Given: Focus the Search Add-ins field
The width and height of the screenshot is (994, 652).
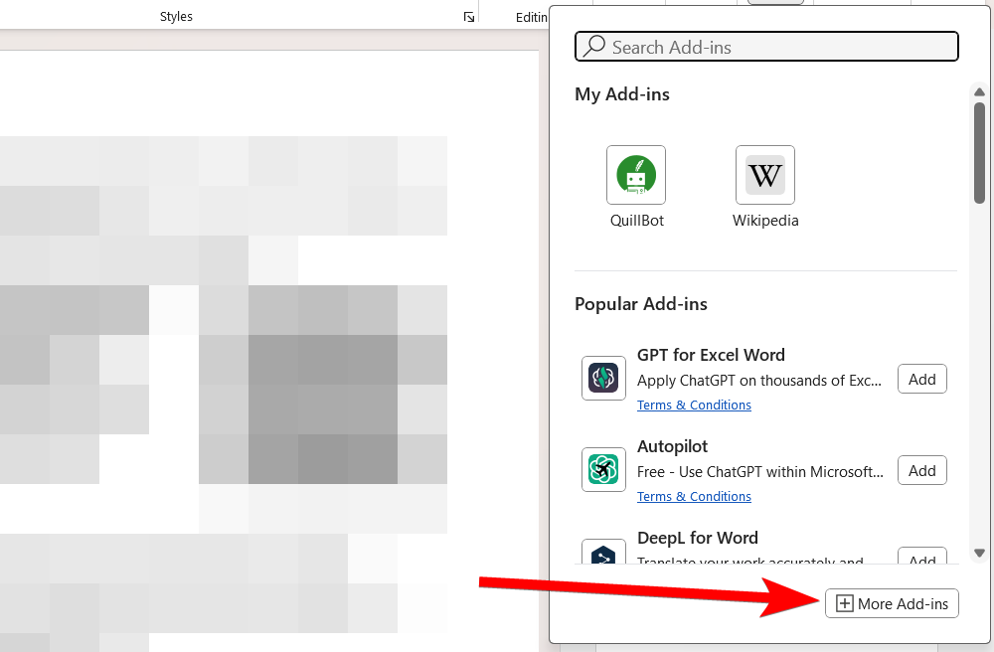Looking at the screenshot, I should click(x=766, y=47).
